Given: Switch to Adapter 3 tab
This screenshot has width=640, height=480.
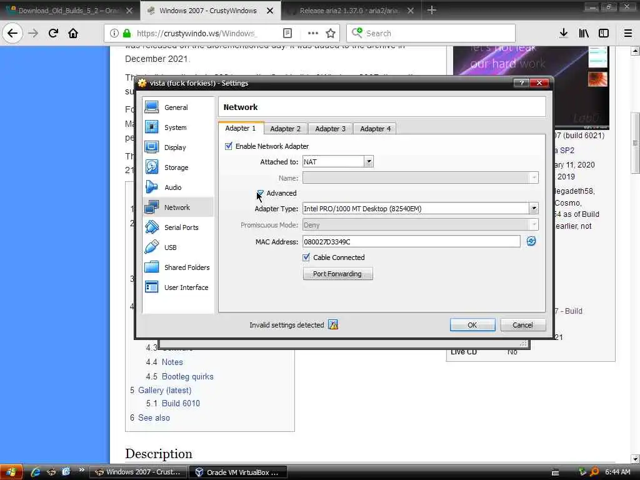Looking at the screenshot, I should coord(330,129).
